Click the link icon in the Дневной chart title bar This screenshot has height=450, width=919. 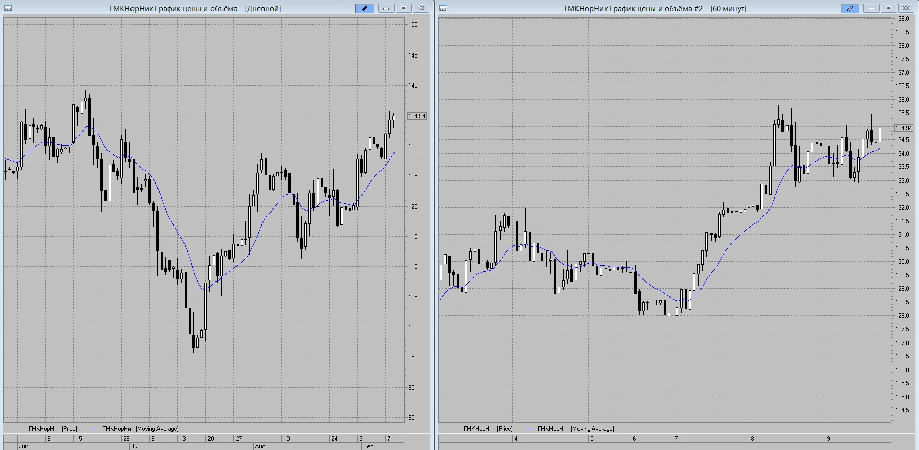click(364, 8)
